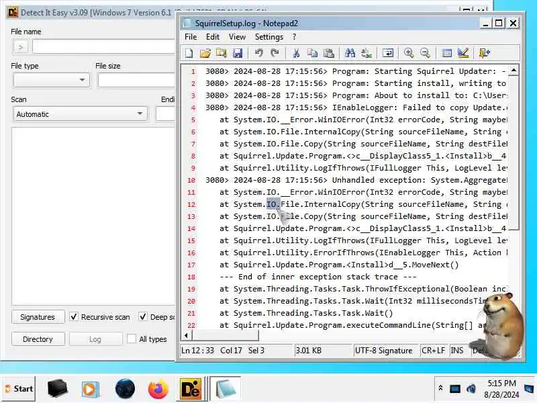537x403 pixels.
Task: Open Find with the binoculars icon
Action: tap(350, 53)
